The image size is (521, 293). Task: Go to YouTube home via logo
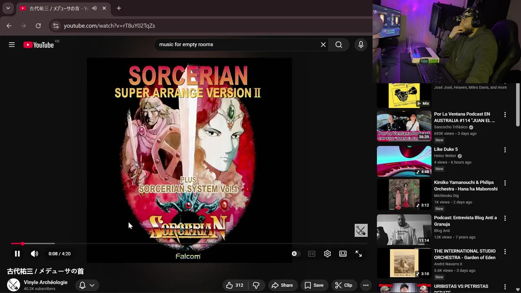pos(39,45)
